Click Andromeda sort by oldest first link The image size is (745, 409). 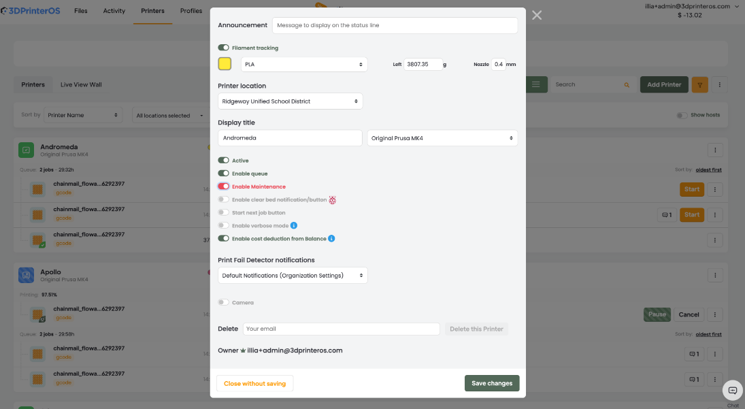pyautogui.click(x=708, y=169)
